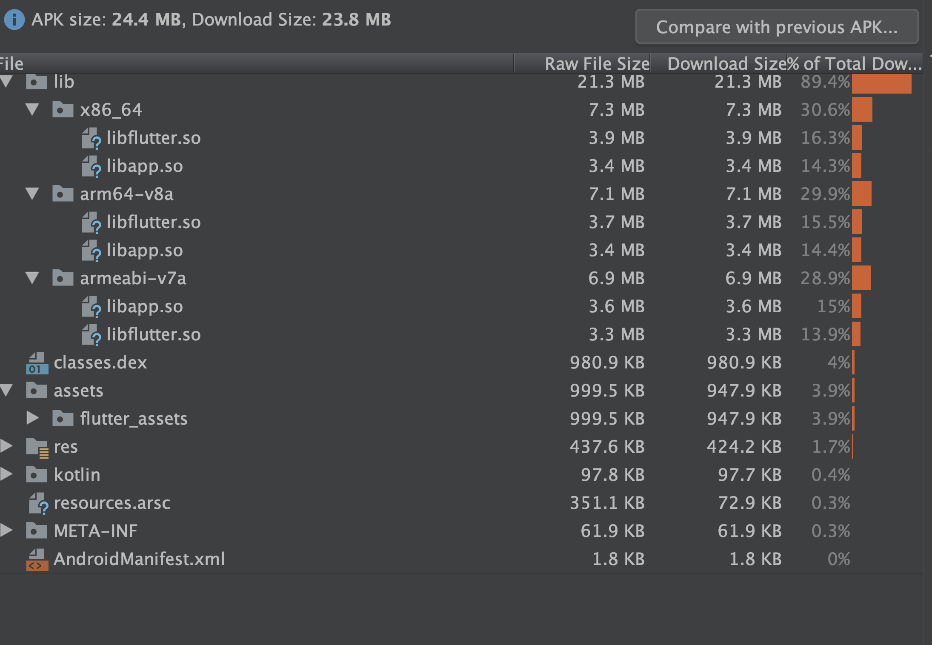
Task: Sort by Download Size column header
Action: click(719, 63)
